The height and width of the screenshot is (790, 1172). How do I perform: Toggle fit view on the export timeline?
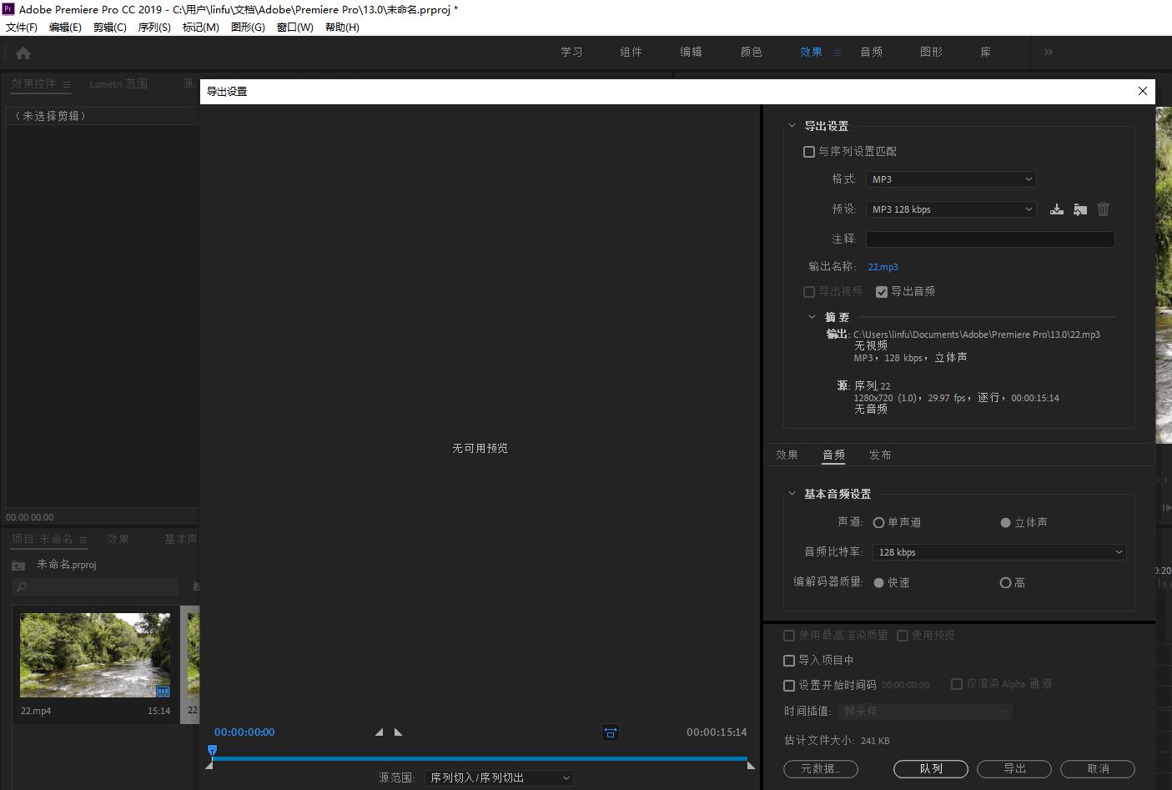pos(610,732)
